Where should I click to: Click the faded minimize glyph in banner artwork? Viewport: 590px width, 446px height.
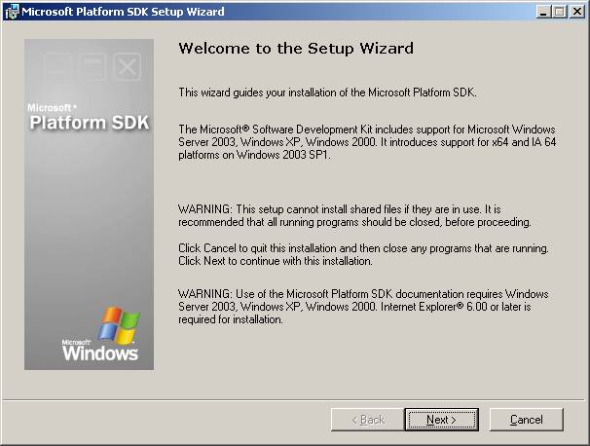[57, 67]
